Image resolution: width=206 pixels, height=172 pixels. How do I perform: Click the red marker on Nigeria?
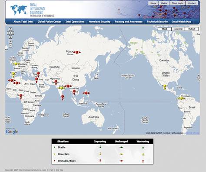click(21, 97)
